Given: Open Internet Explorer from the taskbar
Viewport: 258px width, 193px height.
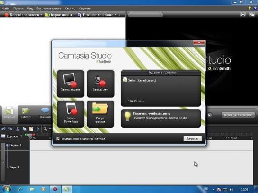Looking at the screenshot, I should [20, 189].
